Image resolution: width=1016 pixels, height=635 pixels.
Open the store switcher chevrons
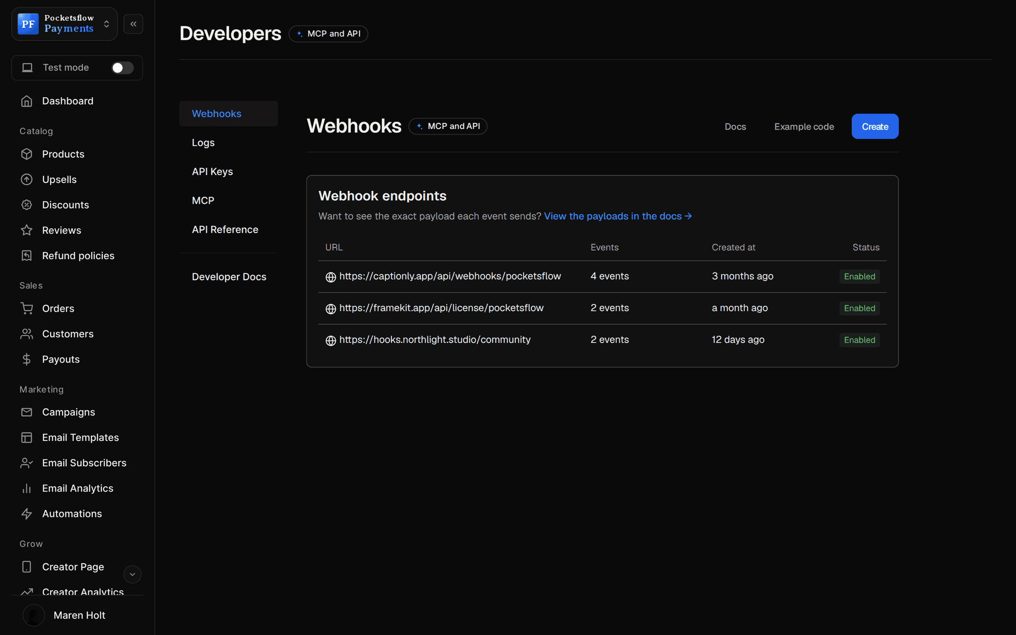tap(106, 24)
